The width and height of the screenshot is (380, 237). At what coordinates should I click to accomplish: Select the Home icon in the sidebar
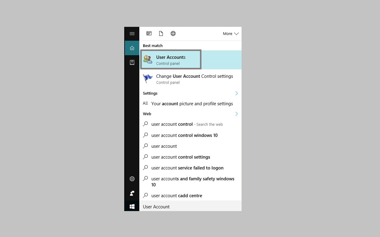[132, 48]
